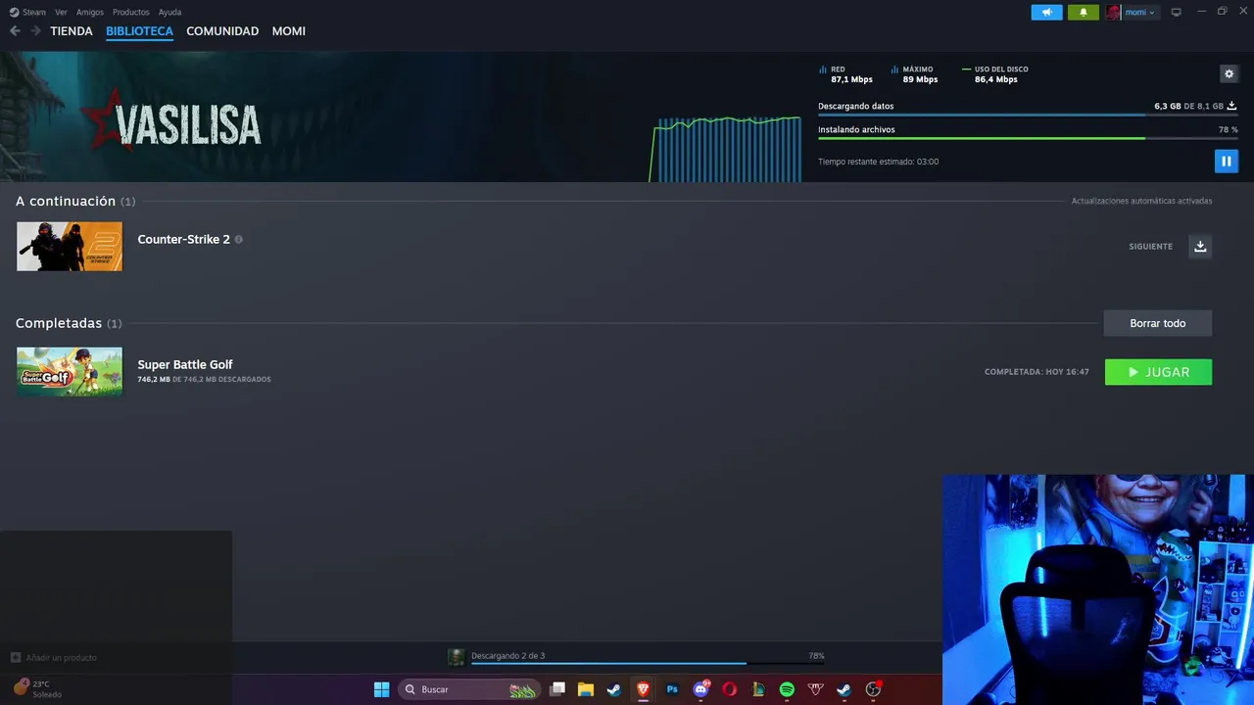Open the Super Battle Golf thumbnail
Viewport: 1254px width, 705px height.
coord(70,371)
